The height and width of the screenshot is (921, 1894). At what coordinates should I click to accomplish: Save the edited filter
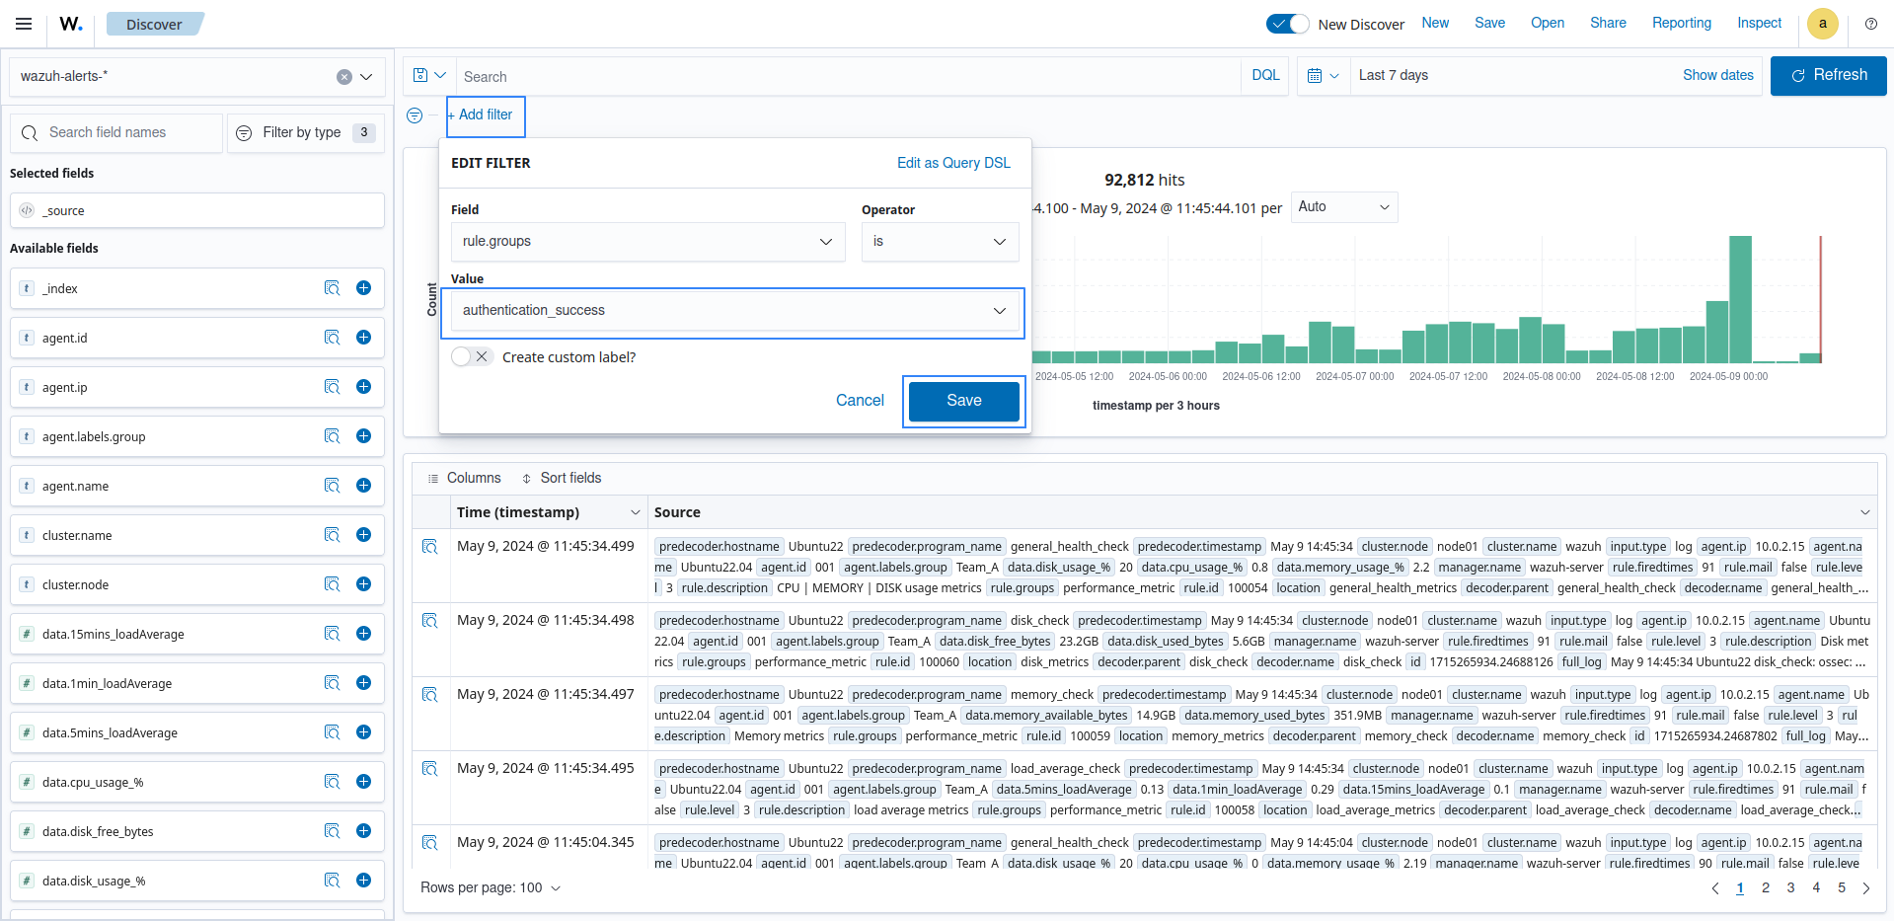pos(963,401)
